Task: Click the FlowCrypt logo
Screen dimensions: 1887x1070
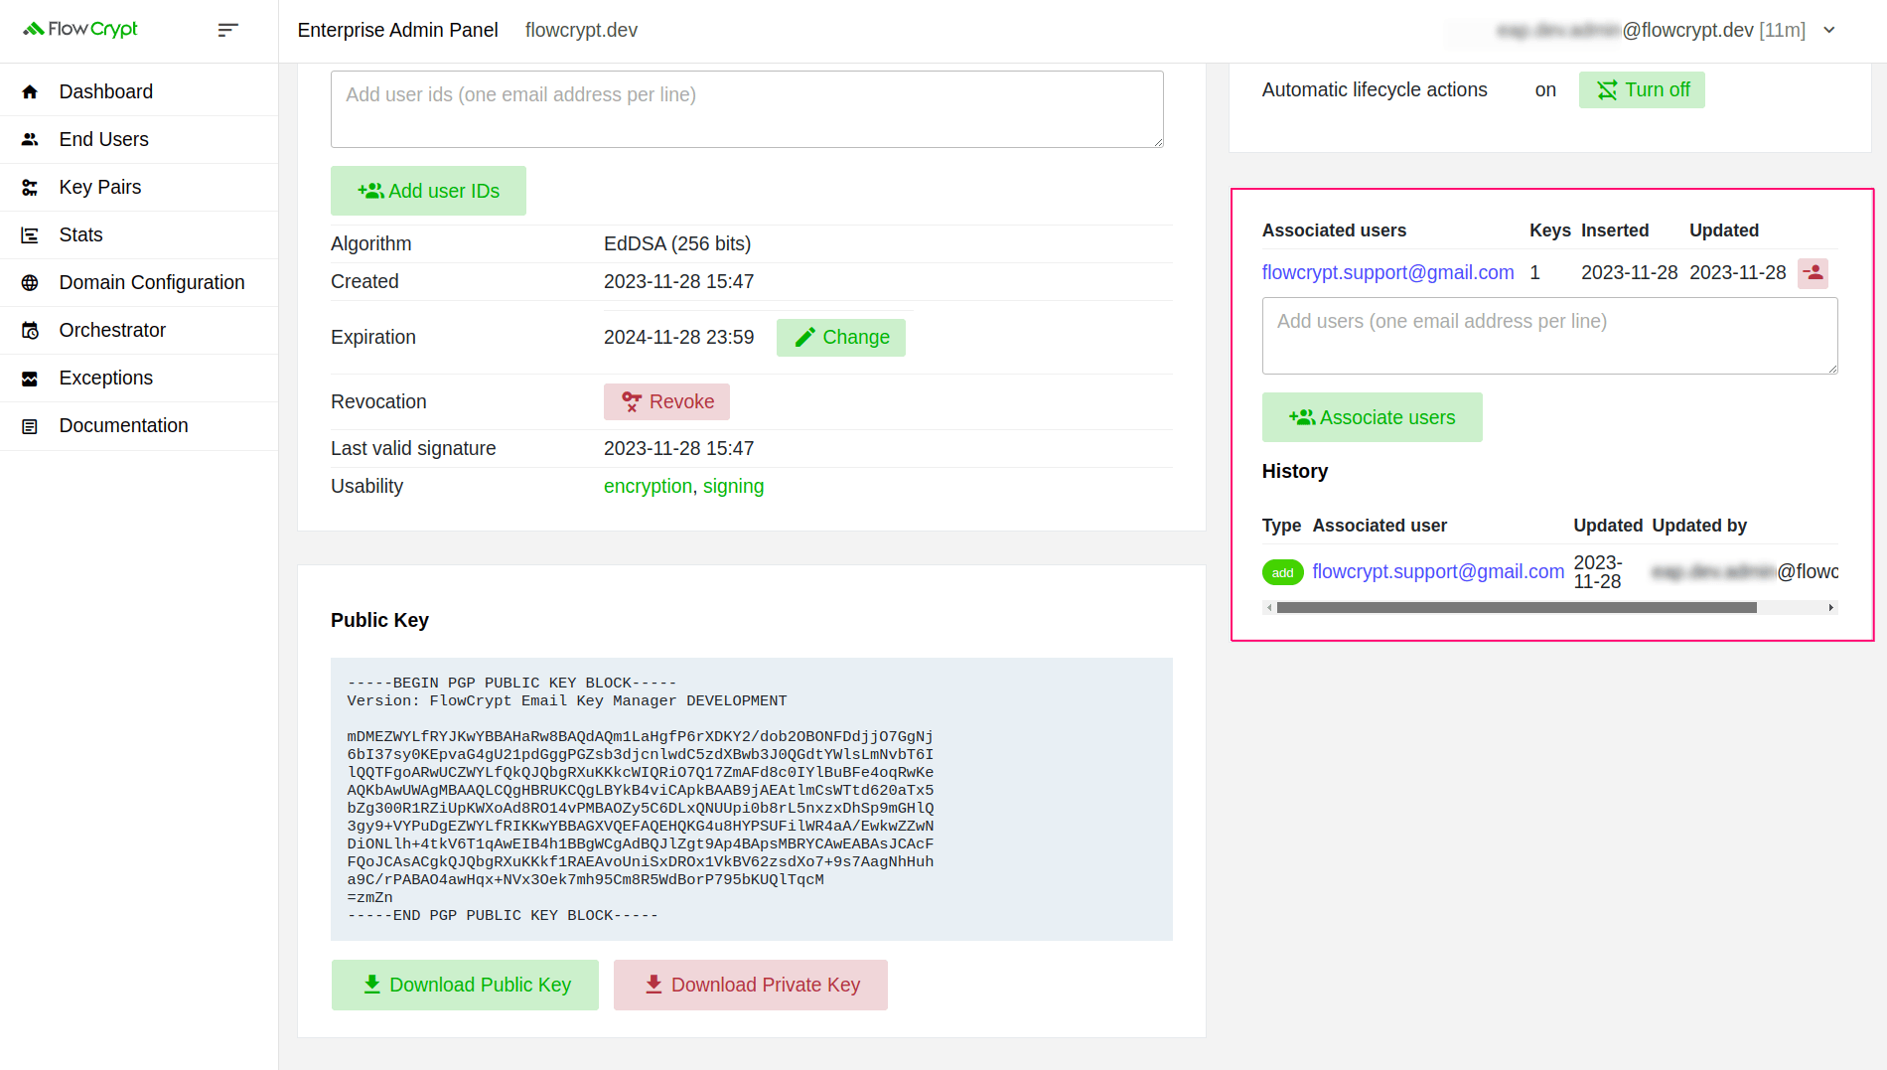Action: click(x=80, y=30)
